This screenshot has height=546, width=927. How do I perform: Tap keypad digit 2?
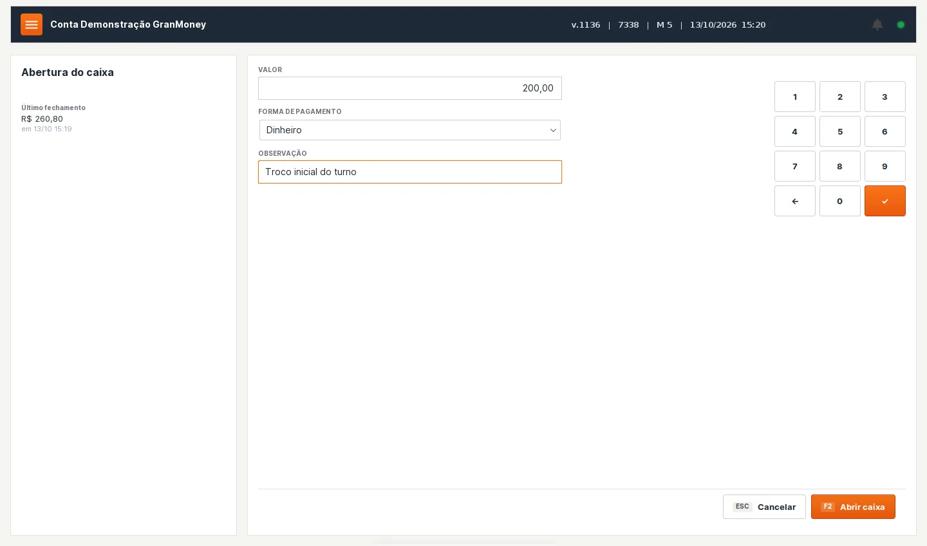(840, 97)
